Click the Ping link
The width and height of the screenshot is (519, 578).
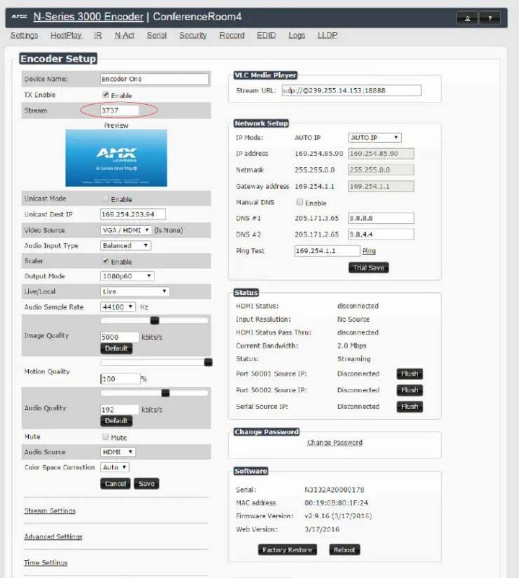(x=369, y=250)
